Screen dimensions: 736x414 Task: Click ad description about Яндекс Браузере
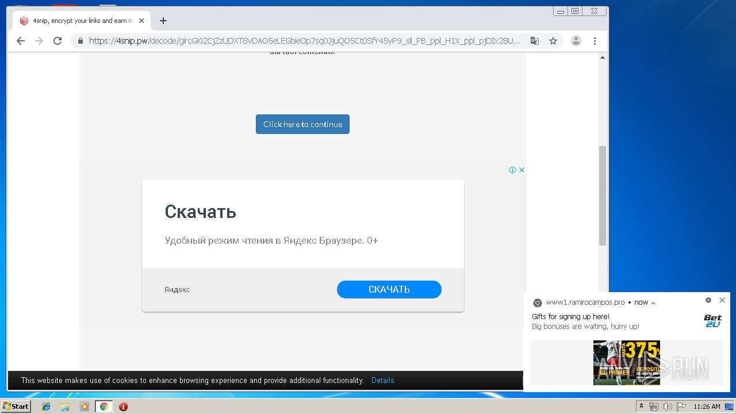[271, 240]
